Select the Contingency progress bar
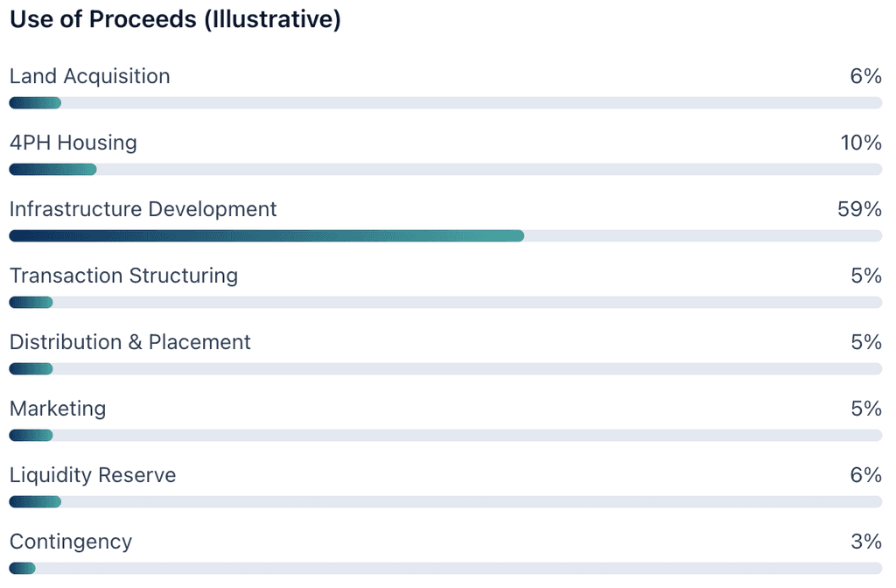896x588 pixels. [445, 569]
